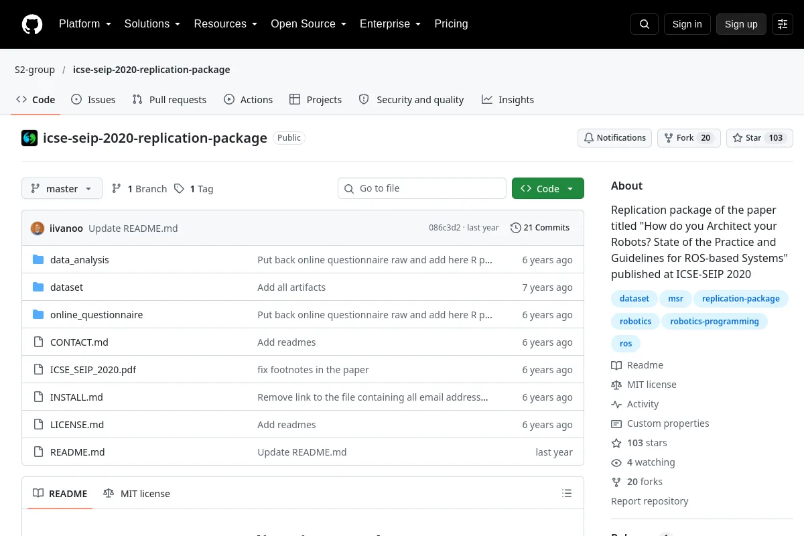
Task: Open the README outline list icon
Action: (x=567, y=494)
